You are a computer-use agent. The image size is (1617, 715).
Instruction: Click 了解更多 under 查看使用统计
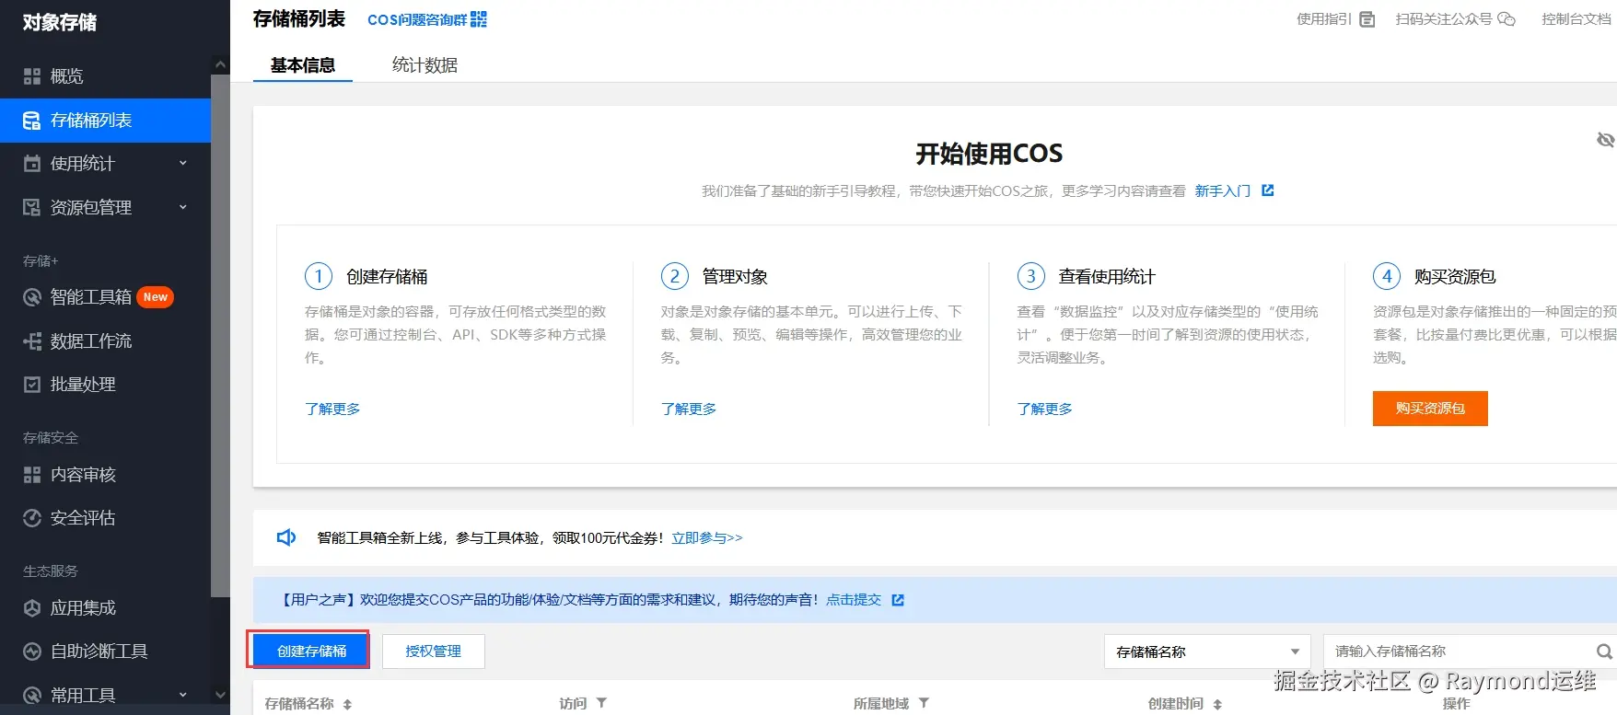click(x=1044, y=409)
